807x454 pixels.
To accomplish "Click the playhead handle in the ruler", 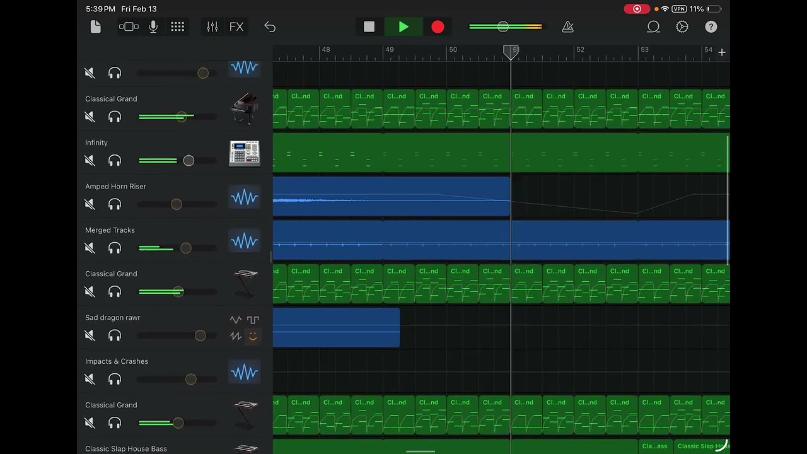I will [x=511, y=52].
